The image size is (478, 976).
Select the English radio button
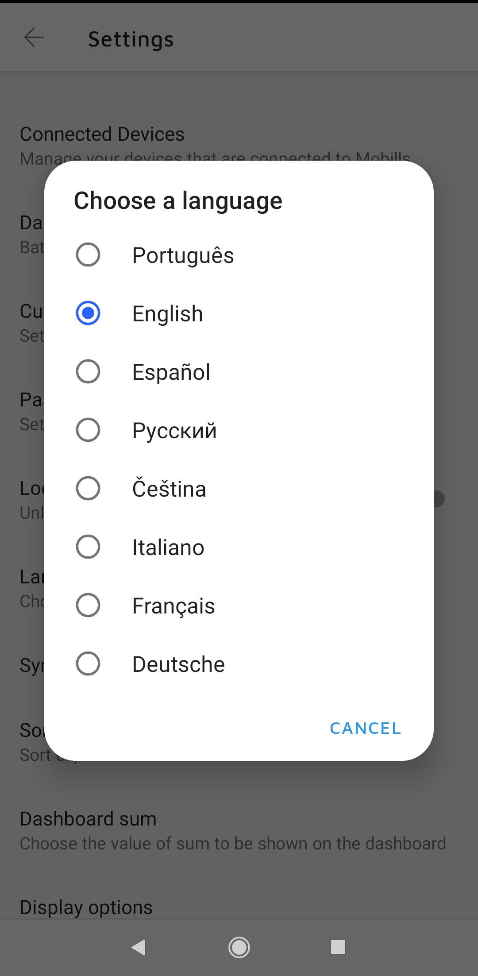click(88, 313)
